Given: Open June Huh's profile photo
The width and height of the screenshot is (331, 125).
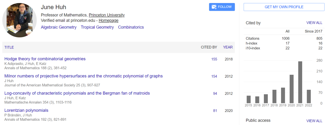Looking at the screenshot, I should [20, 20].
